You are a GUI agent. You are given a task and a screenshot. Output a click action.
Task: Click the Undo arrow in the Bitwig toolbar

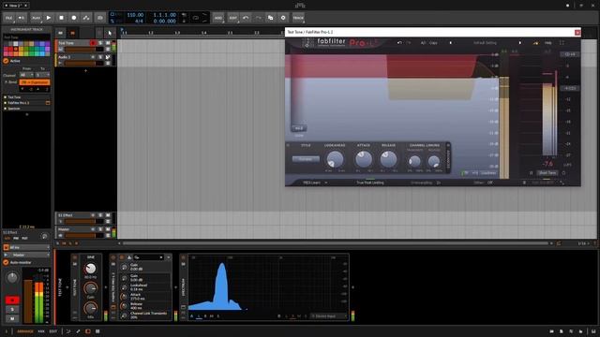[246, 18]
